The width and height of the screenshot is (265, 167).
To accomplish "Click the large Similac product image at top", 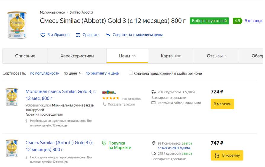I will [17, 25].
